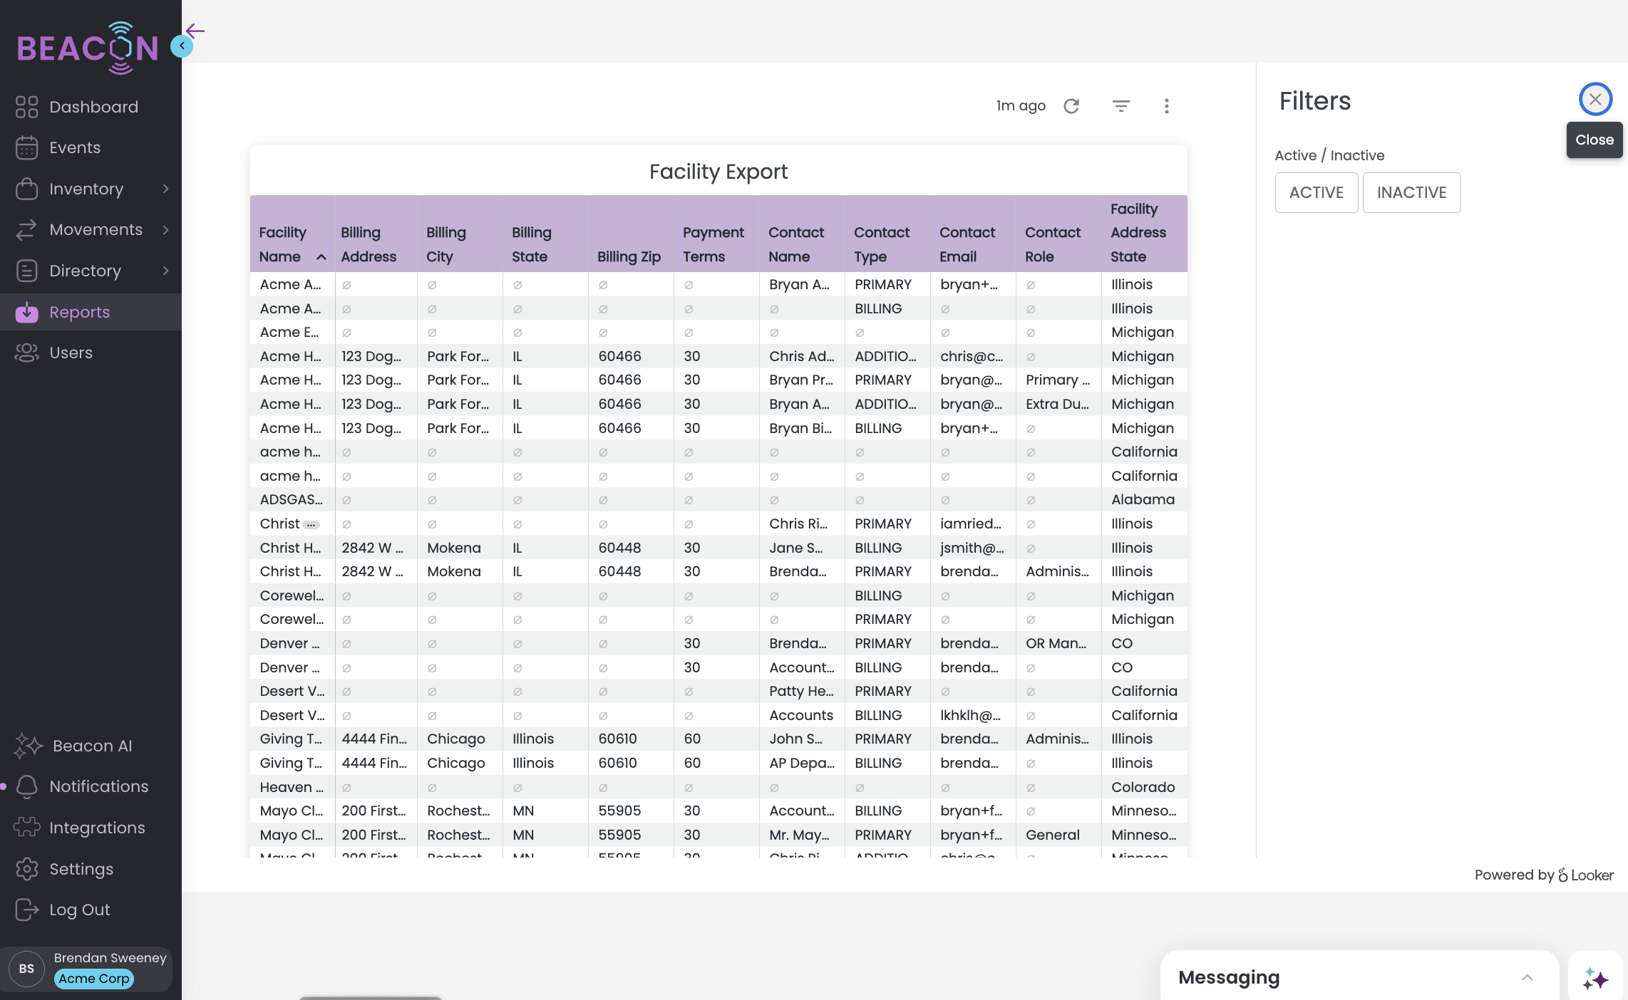Expand the Directory submenu chevron
Image resolution: width=1628 pixels, height=1000 pixels.
(165, 271)
